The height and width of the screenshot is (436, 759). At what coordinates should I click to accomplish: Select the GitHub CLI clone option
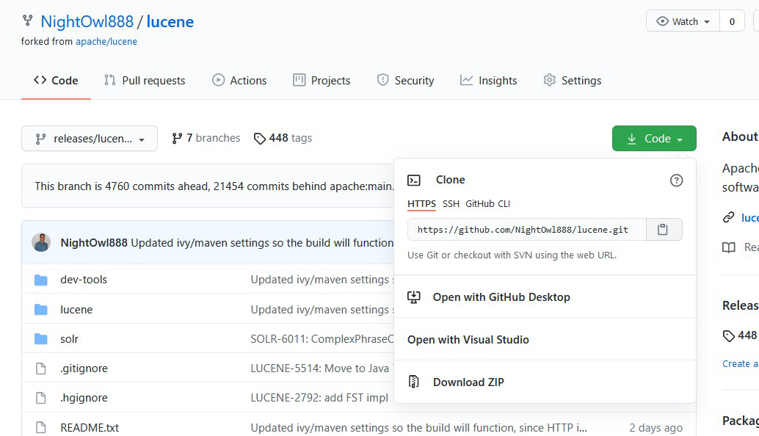[487, 204]
